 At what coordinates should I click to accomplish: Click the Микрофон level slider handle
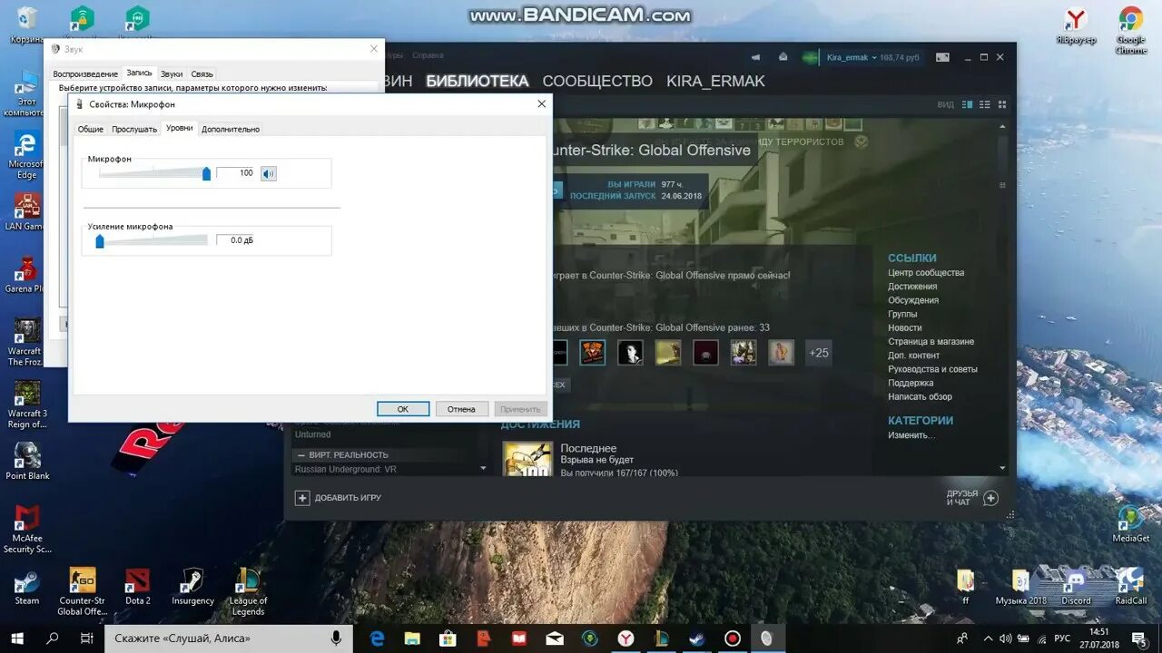pos(206,173)
